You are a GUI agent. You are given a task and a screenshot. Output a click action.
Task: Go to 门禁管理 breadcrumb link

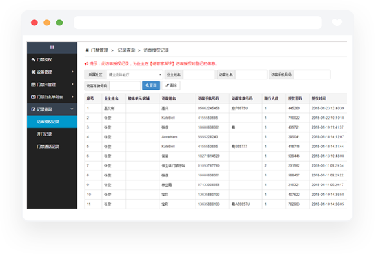pos(99,50)
